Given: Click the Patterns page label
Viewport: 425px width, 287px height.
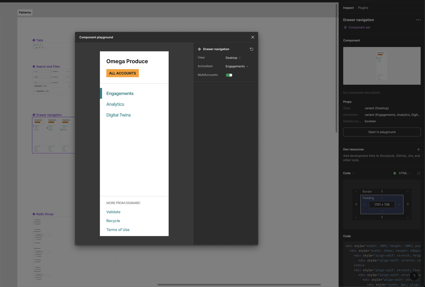Looking at the screenshot, I should tap(25, 12).
